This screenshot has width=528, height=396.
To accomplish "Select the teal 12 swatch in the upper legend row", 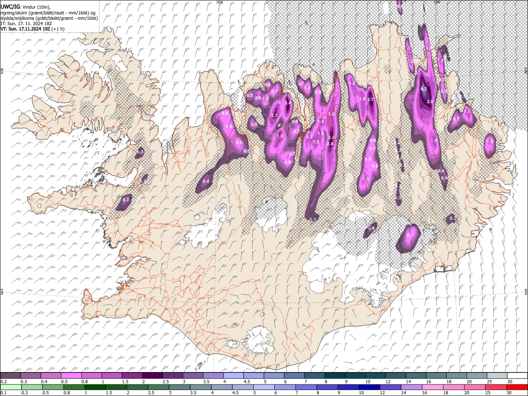I will click(x=395, y=375).
